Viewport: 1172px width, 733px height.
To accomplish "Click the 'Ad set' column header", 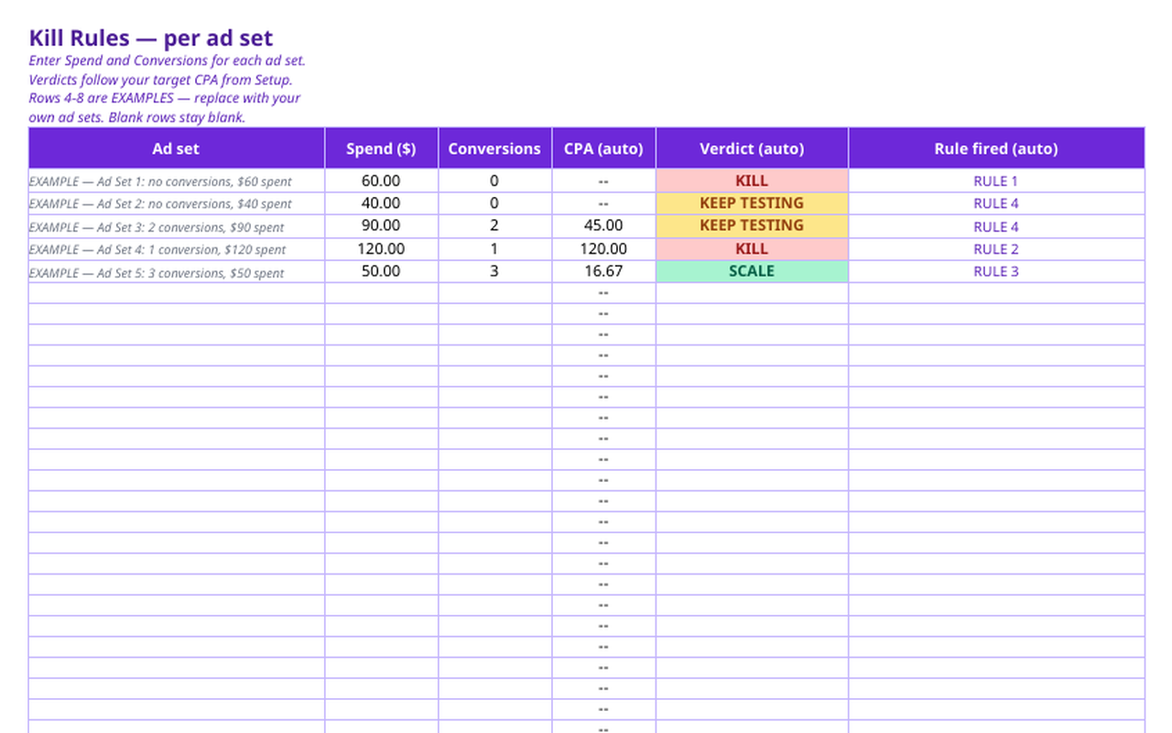I will click(177, 148).
